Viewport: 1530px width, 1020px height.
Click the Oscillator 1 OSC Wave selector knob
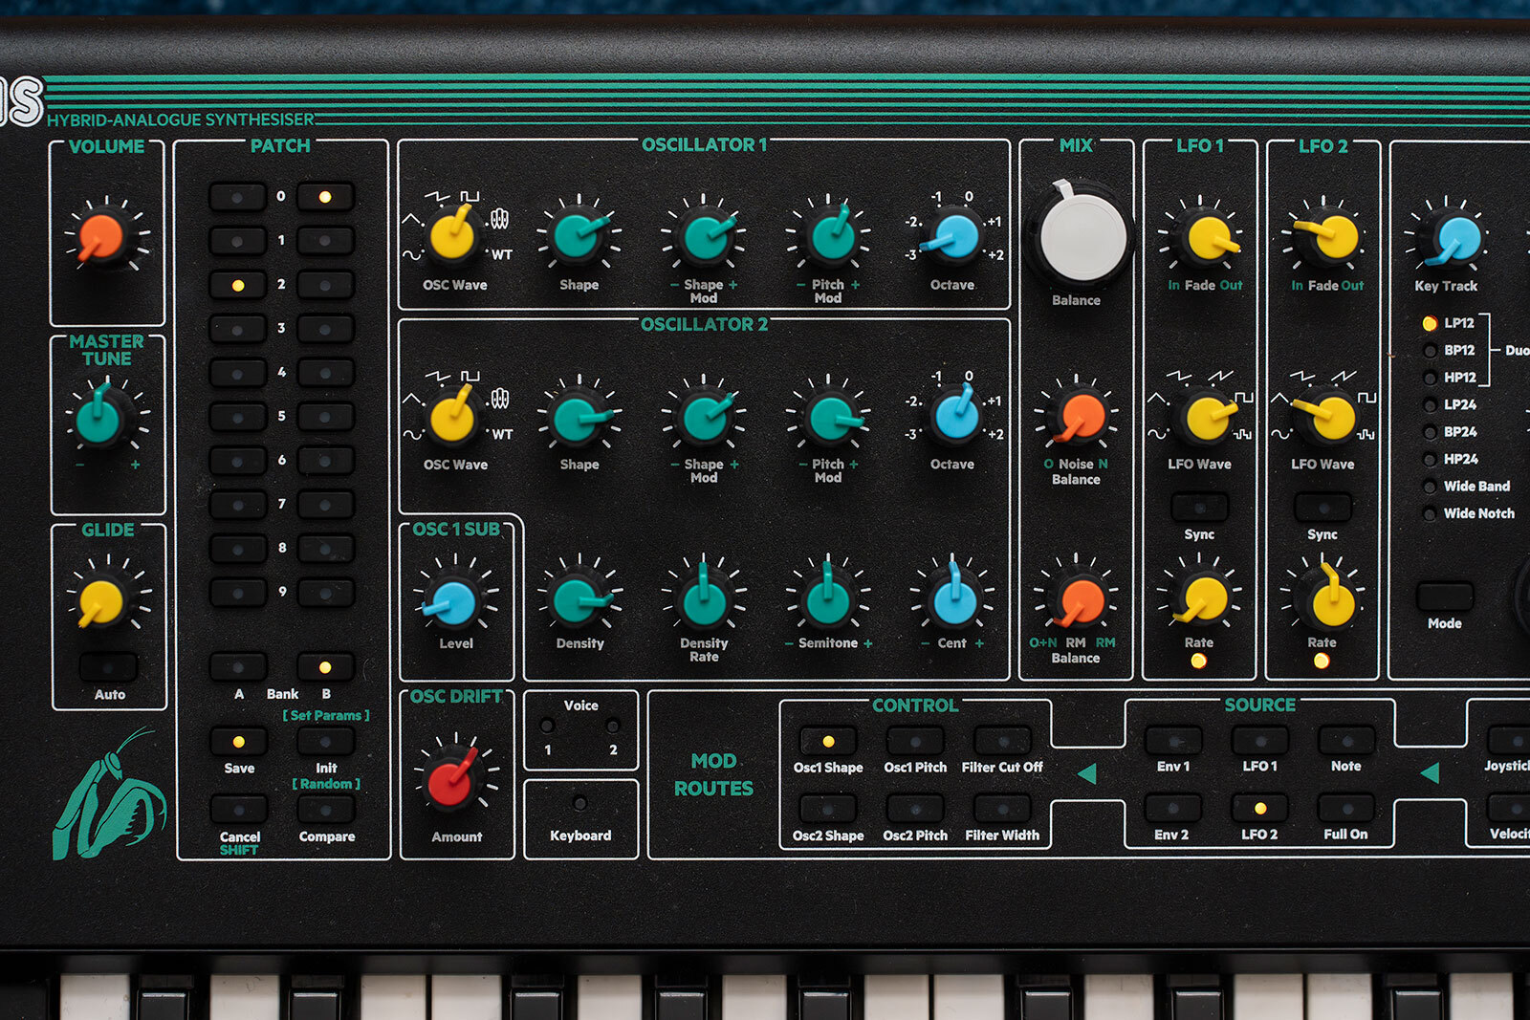(452, 235)
